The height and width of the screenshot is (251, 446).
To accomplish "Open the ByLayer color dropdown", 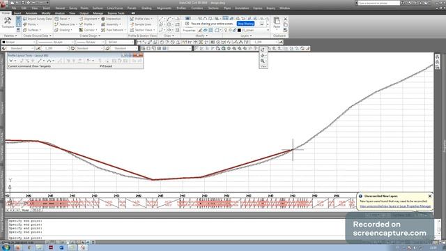I will 19,42.
